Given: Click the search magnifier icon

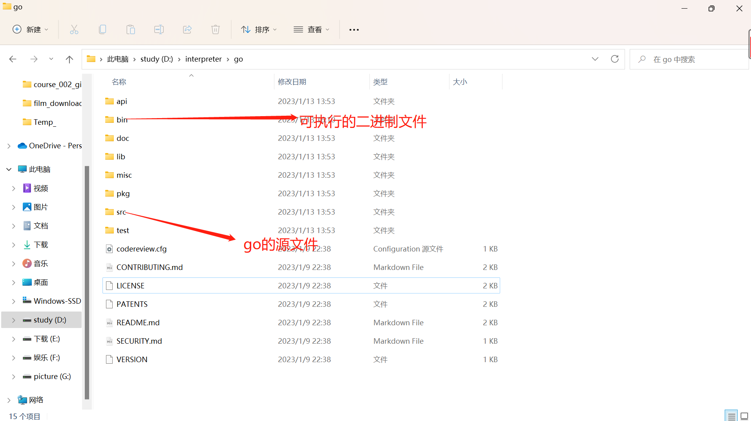Looking at the screenshot, I should pyautogui.click(x=642, y=59).
